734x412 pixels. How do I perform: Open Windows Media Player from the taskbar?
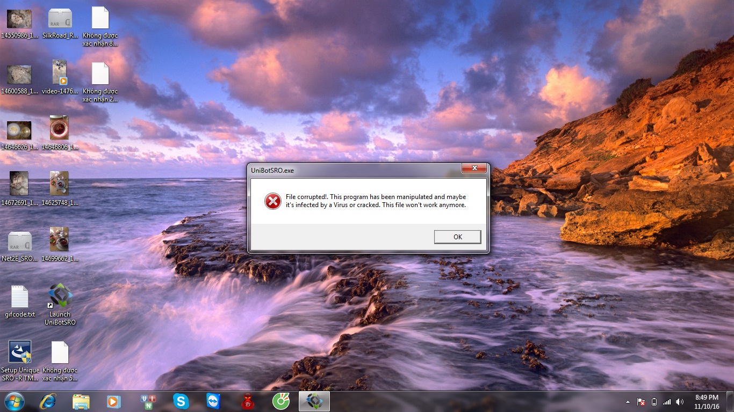(x=114, y=401)
